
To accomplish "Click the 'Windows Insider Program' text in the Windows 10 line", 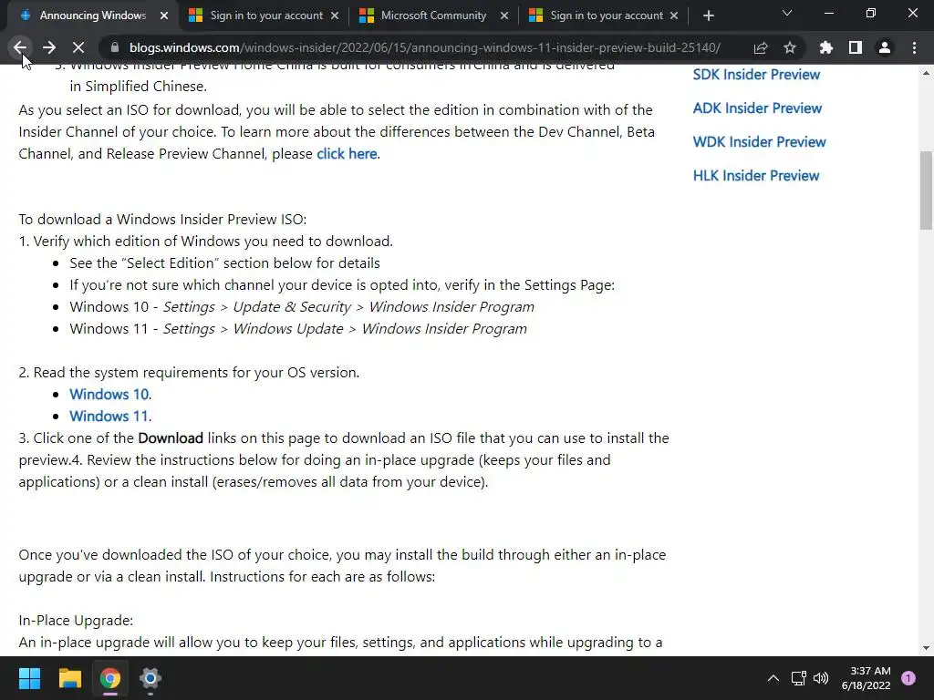I will [x=451, y=306].
